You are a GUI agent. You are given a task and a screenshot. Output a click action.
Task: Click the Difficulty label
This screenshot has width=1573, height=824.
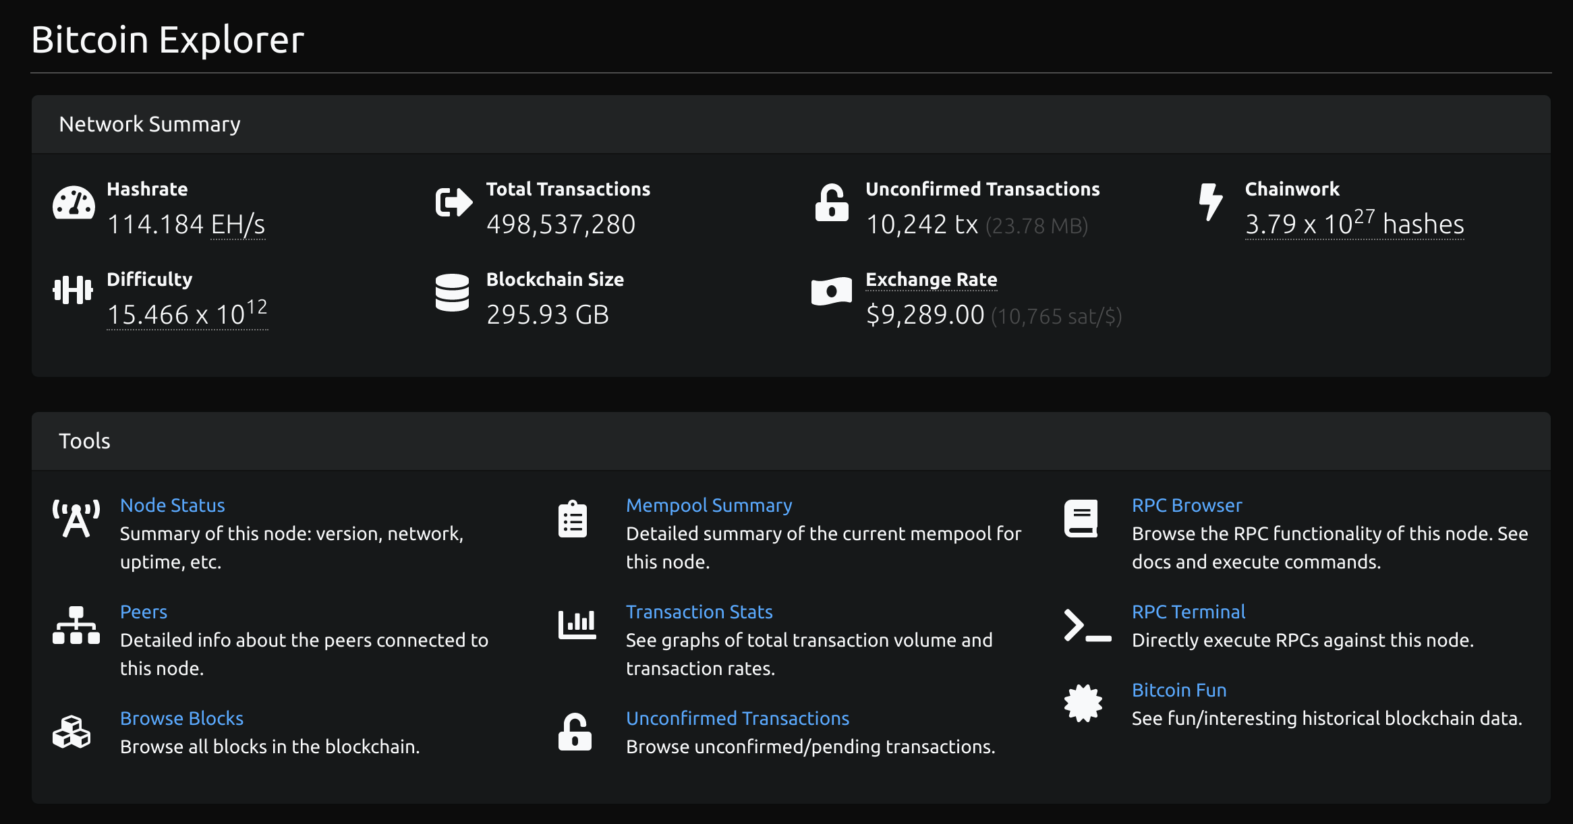150,280
